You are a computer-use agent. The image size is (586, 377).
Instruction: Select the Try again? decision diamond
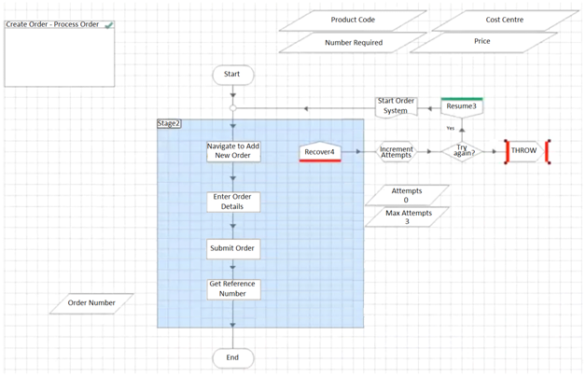pos(463,151)
